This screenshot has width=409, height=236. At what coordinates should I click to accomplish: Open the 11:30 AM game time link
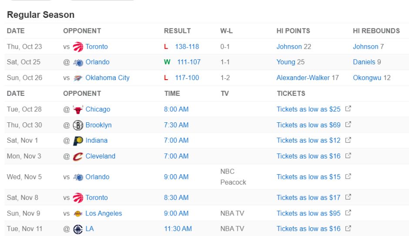tap(178, 229)
